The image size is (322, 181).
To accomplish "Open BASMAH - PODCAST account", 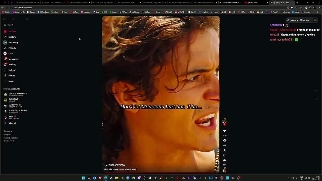I will (16, 111).
